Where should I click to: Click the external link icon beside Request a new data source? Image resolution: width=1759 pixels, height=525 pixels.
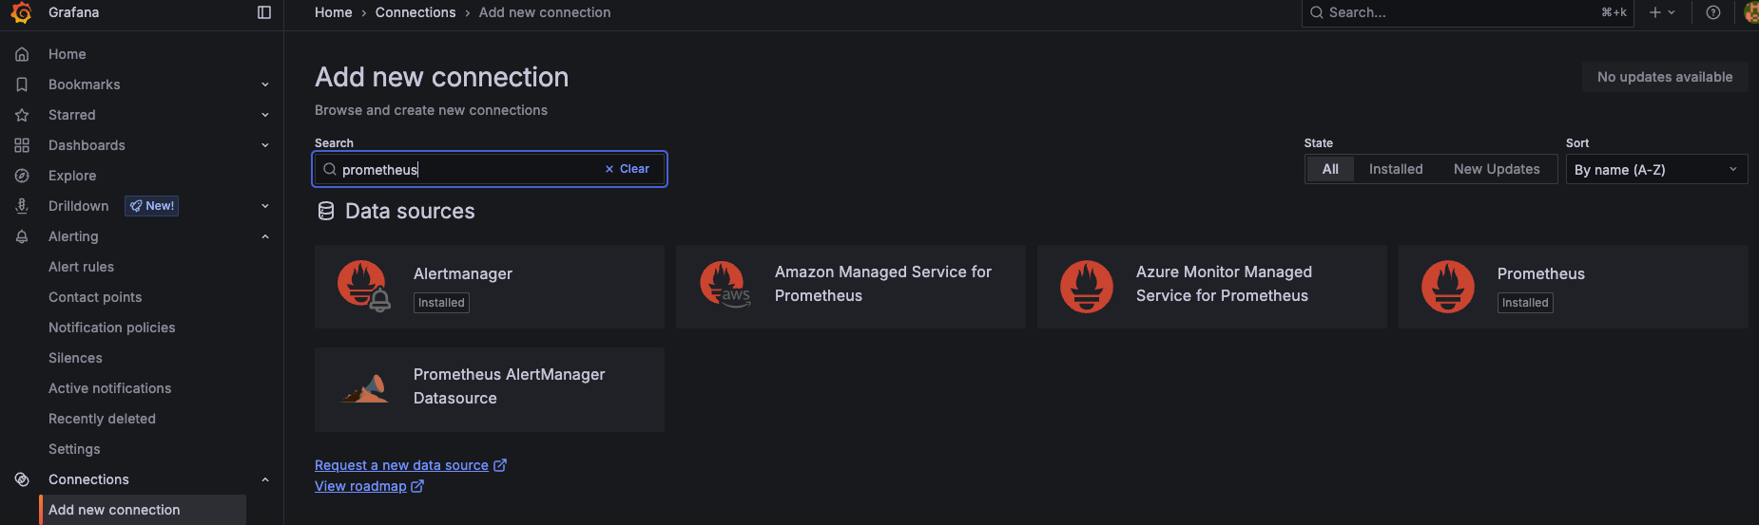tap(500, 465)
